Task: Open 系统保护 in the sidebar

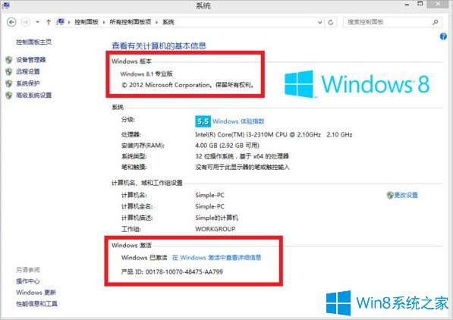Action: [28, 83]
